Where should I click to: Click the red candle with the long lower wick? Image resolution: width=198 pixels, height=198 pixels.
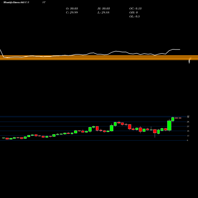(155, 131)
